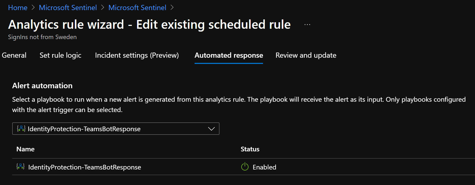
Task: Click the breadcrumb chevron after Home
Action: pos(33,8)
